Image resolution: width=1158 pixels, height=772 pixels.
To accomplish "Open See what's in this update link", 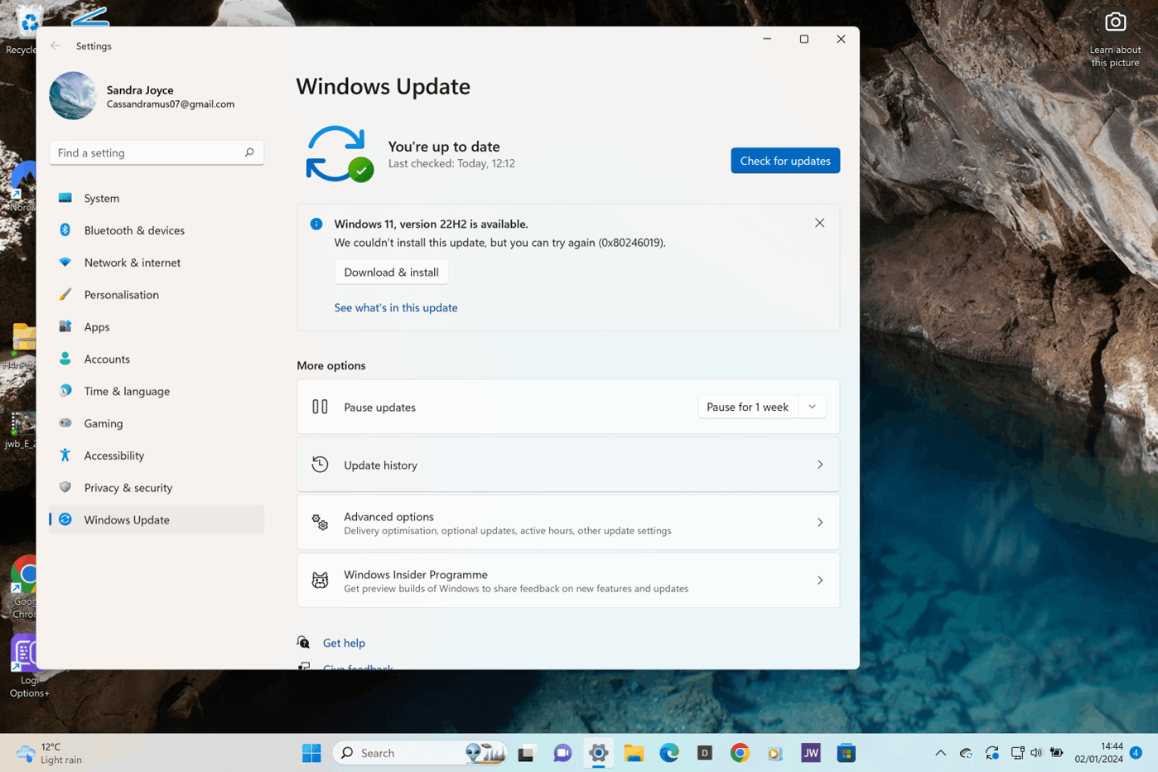I will [396, 307].
